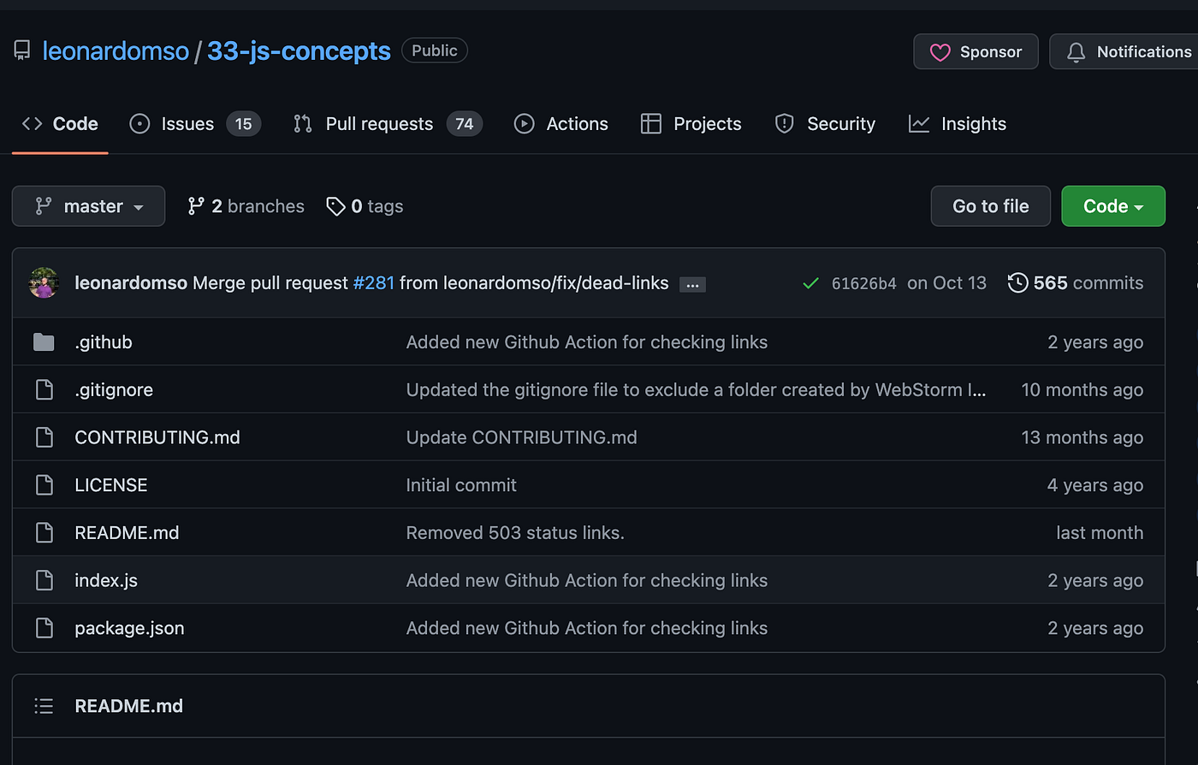Open the .github folder
Viewport: 1198px width, 765px height.
coord(104,342)
